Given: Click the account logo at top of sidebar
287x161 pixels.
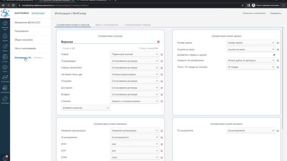Looking at the screenshot, I should (x=5, y=13).
